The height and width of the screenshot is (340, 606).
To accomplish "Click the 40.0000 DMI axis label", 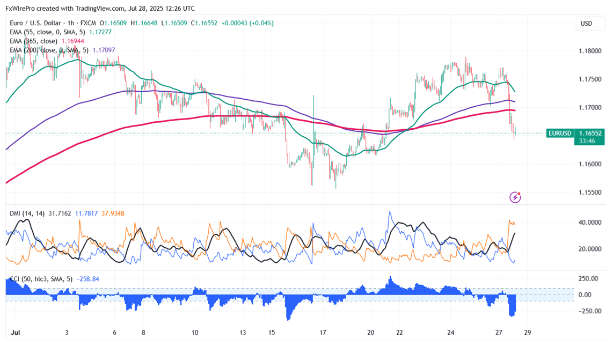I will (x=590, y=223).
